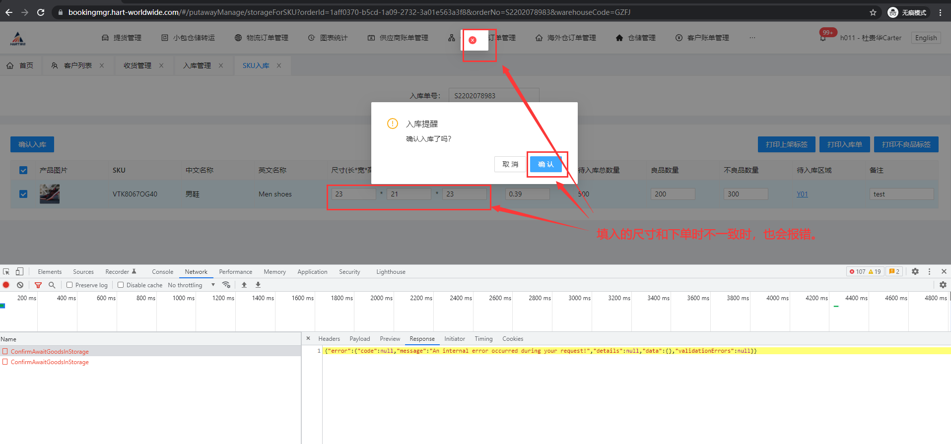Toggle the device toolbar icon
The height and width of the screenshot is (444, 951).
point(19,271)
